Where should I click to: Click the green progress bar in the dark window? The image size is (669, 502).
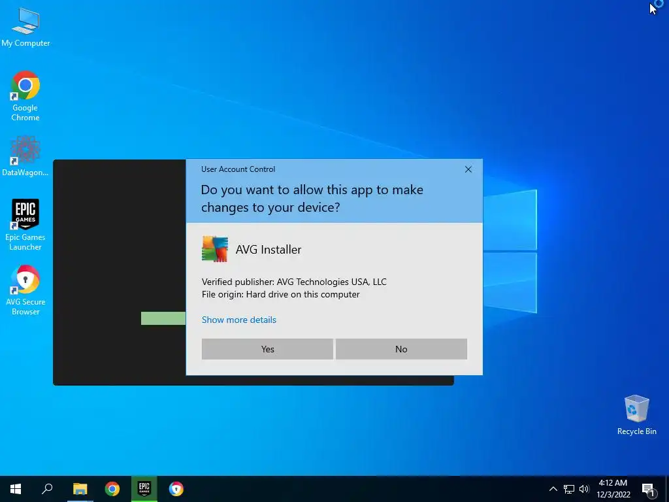(x=163, y=318)
